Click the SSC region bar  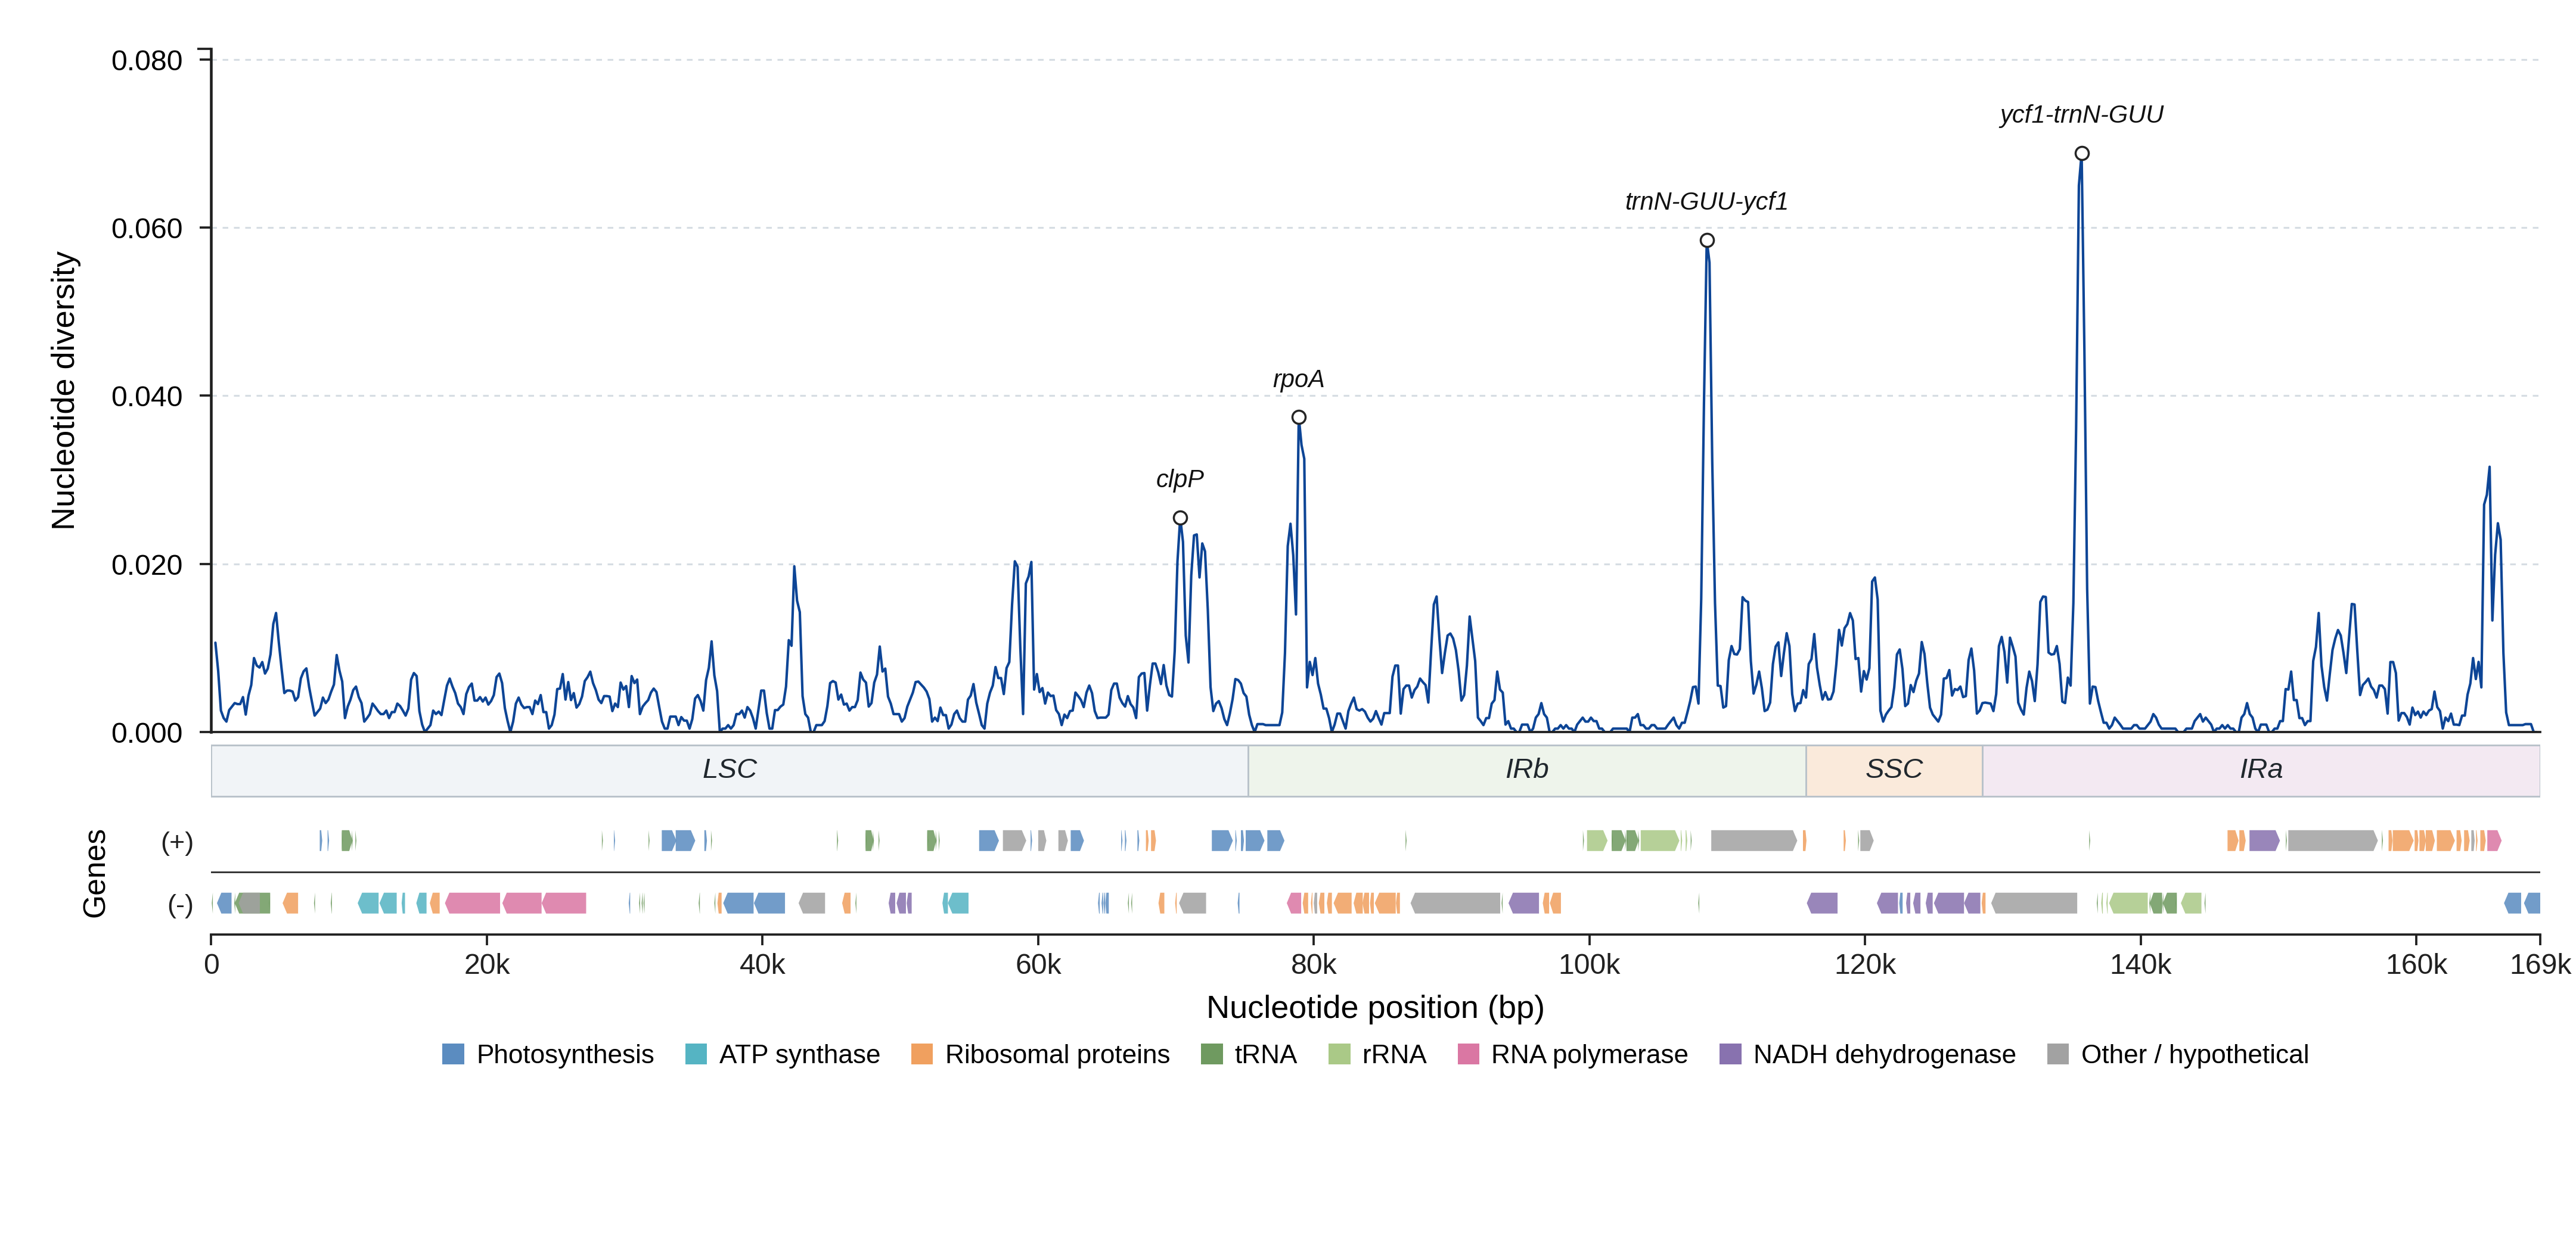tap(1894, 770)
